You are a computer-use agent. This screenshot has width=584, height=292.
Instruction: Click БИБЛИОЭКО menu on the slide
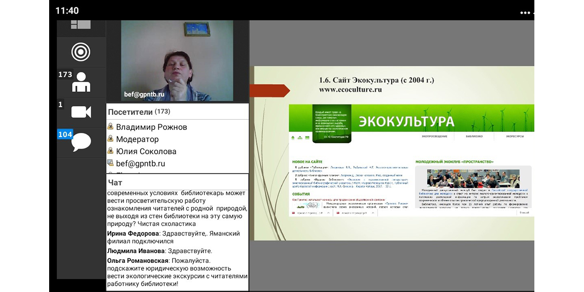click(474, 137)
